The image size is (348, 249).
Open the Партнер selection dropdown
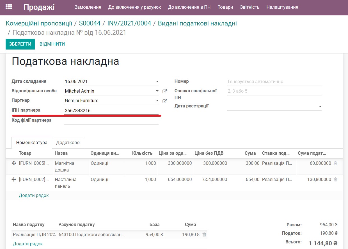click(x=157, y=101)
